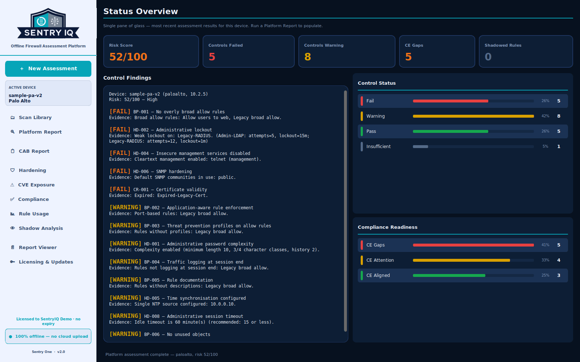
Task: Click the Fail label in Control Status
Action: click(370, 101)
